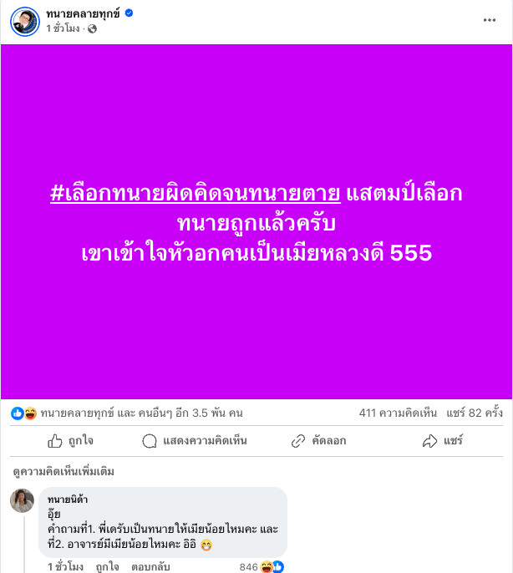Screen dimensions: 513x573
Task: Open the page name ทนายคลายทุกข์ link
Action: (x=83, y=13)
